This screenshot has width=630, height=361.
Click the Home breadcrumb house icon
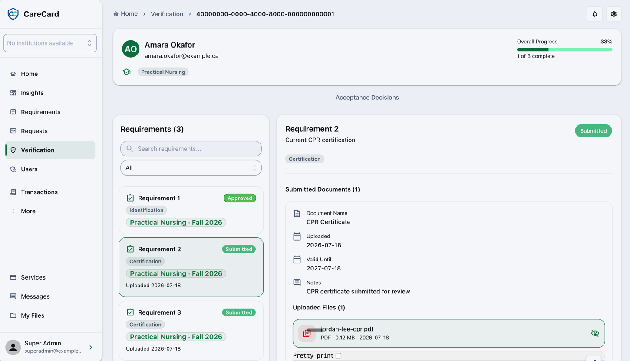tap(116, 14)
